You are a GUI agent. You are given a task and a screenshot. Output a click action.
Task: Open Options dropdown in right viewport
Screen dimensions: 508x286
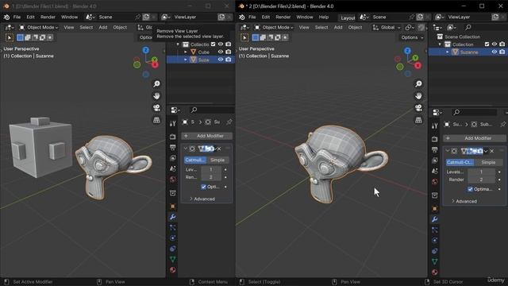(412, 37)
